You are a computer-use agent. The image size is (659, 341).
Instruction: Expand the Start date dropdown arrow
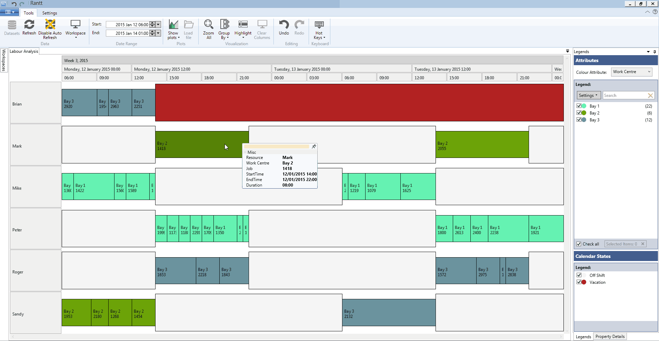click(x=158, y=24)
